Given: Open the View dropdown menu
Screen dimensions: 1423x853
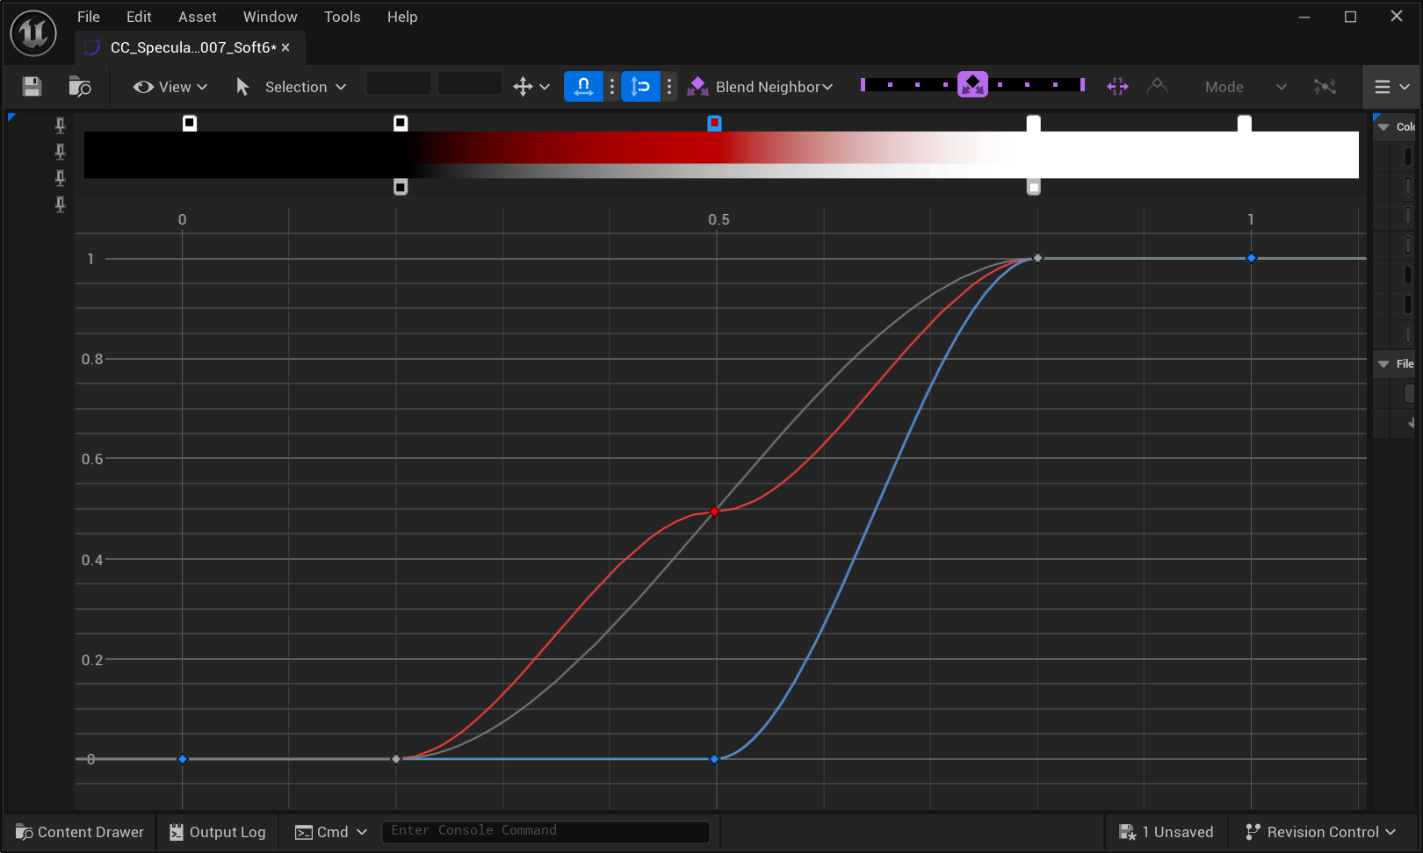Looking at the screenshot, I should [170, 86].
